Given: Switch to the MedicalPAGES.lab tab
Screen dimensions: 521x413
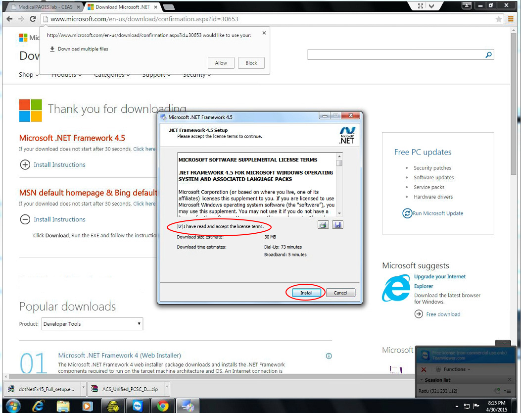Looking at the screenshot, I should (x=46, y=6).
